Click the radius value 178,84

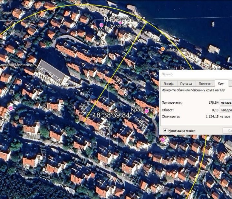click(x=214, y=102)
